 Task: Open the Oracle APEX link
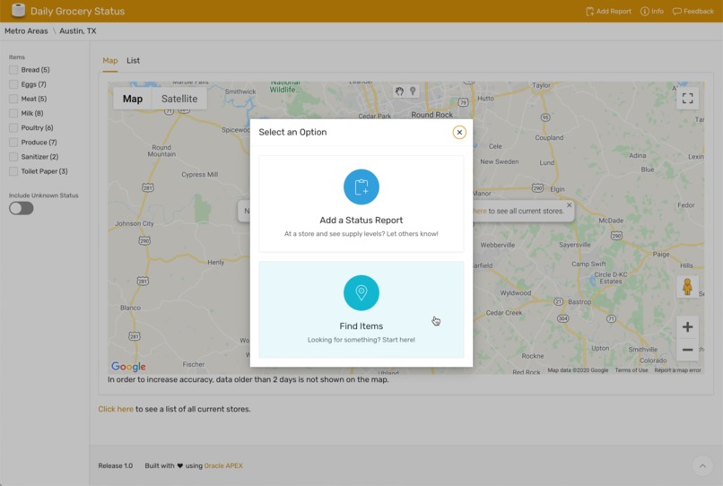223,465
